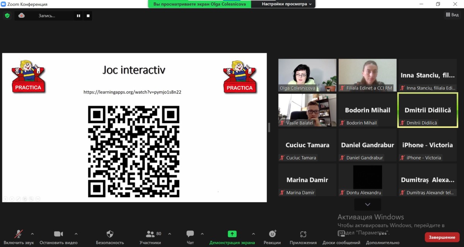Open the Участники participants panel
Screen dimensions: 464x247
click(x=150, y=237)
